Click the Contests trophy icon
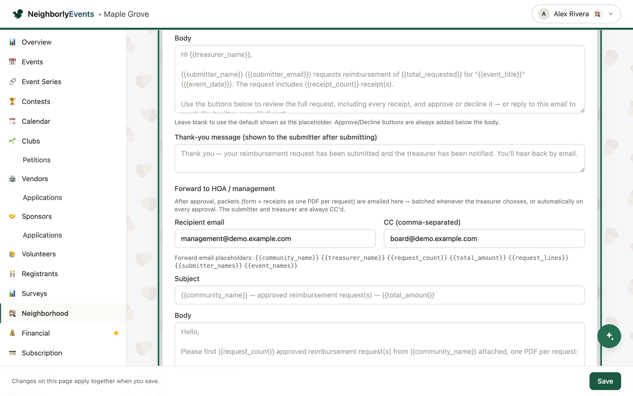Image resolution: width=633 pixels, height=396 pixels. 12,101
